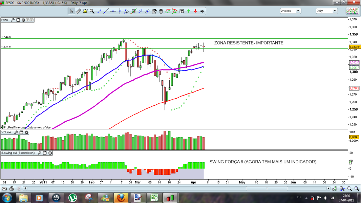Select the horizontal line tool
361x203 pixels.
coord(113,11)
